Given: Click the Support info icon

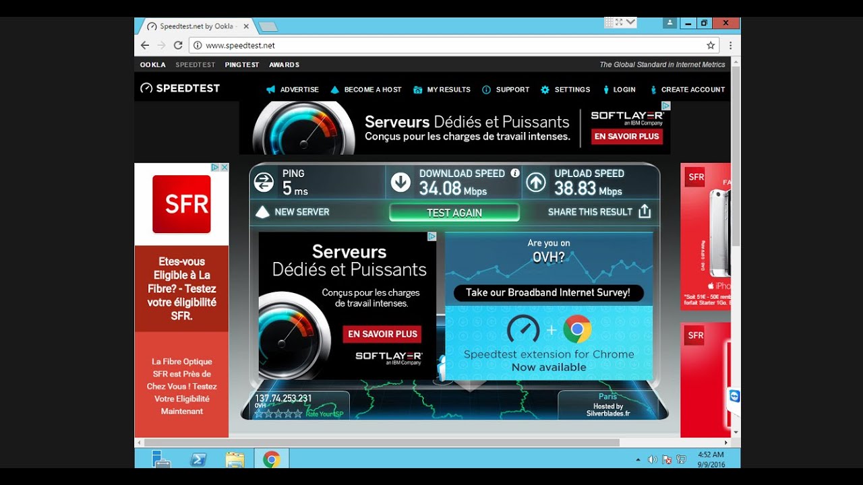Looking at the screenshot, I should tap(486, 90).
